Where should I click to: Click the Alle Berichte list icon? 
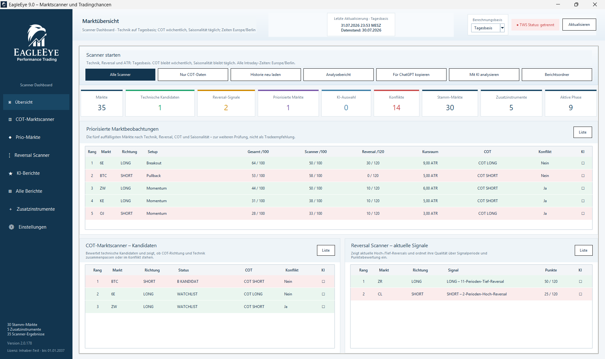click(10, 191)
